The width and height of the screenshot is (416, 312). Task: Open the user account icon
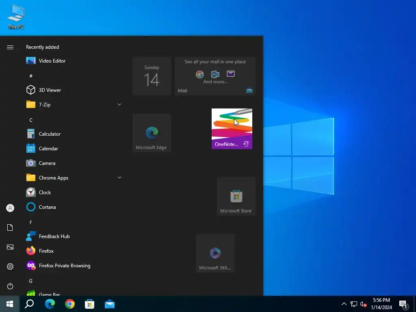point(10,208)
